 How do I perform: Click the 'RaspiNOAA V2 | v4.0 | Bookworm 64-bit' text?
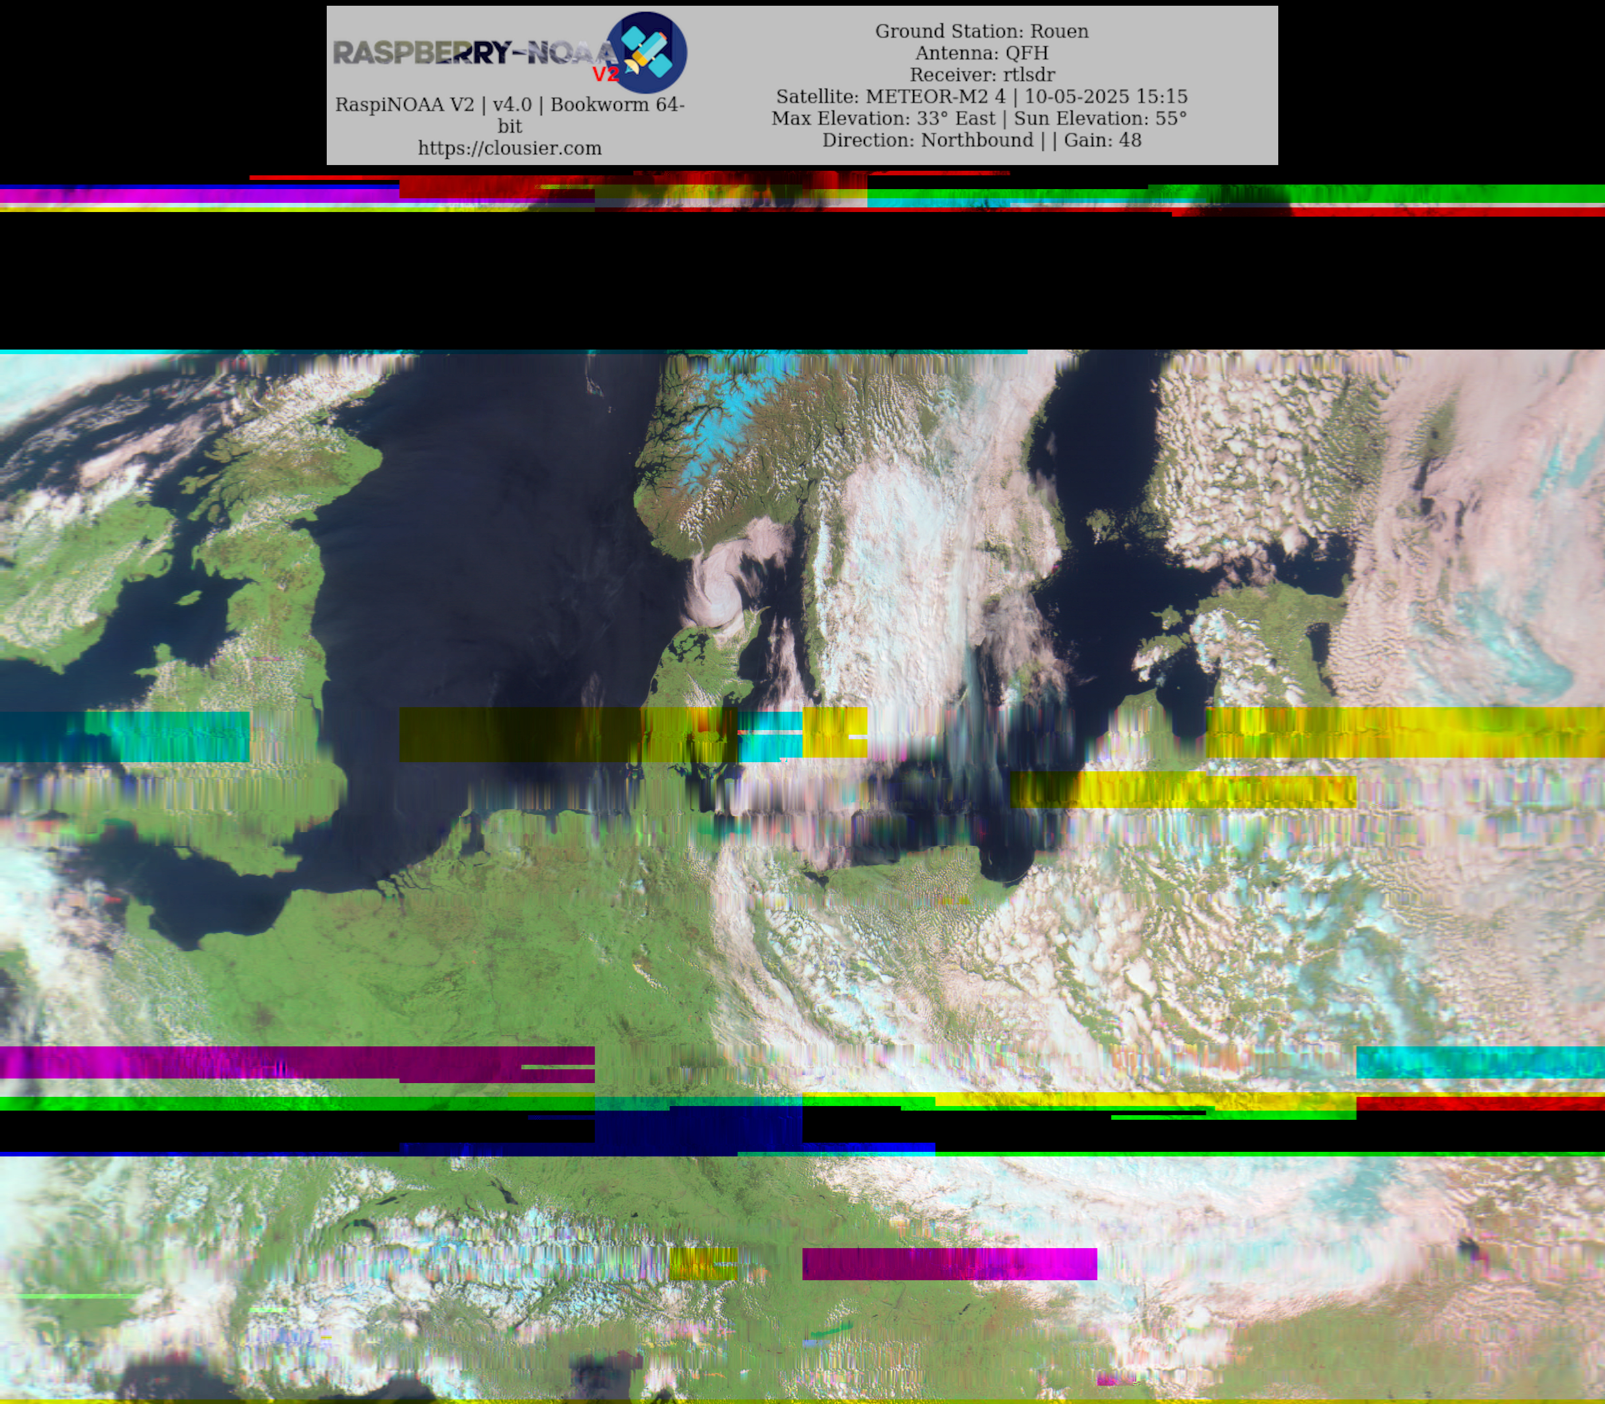(510, 115)
